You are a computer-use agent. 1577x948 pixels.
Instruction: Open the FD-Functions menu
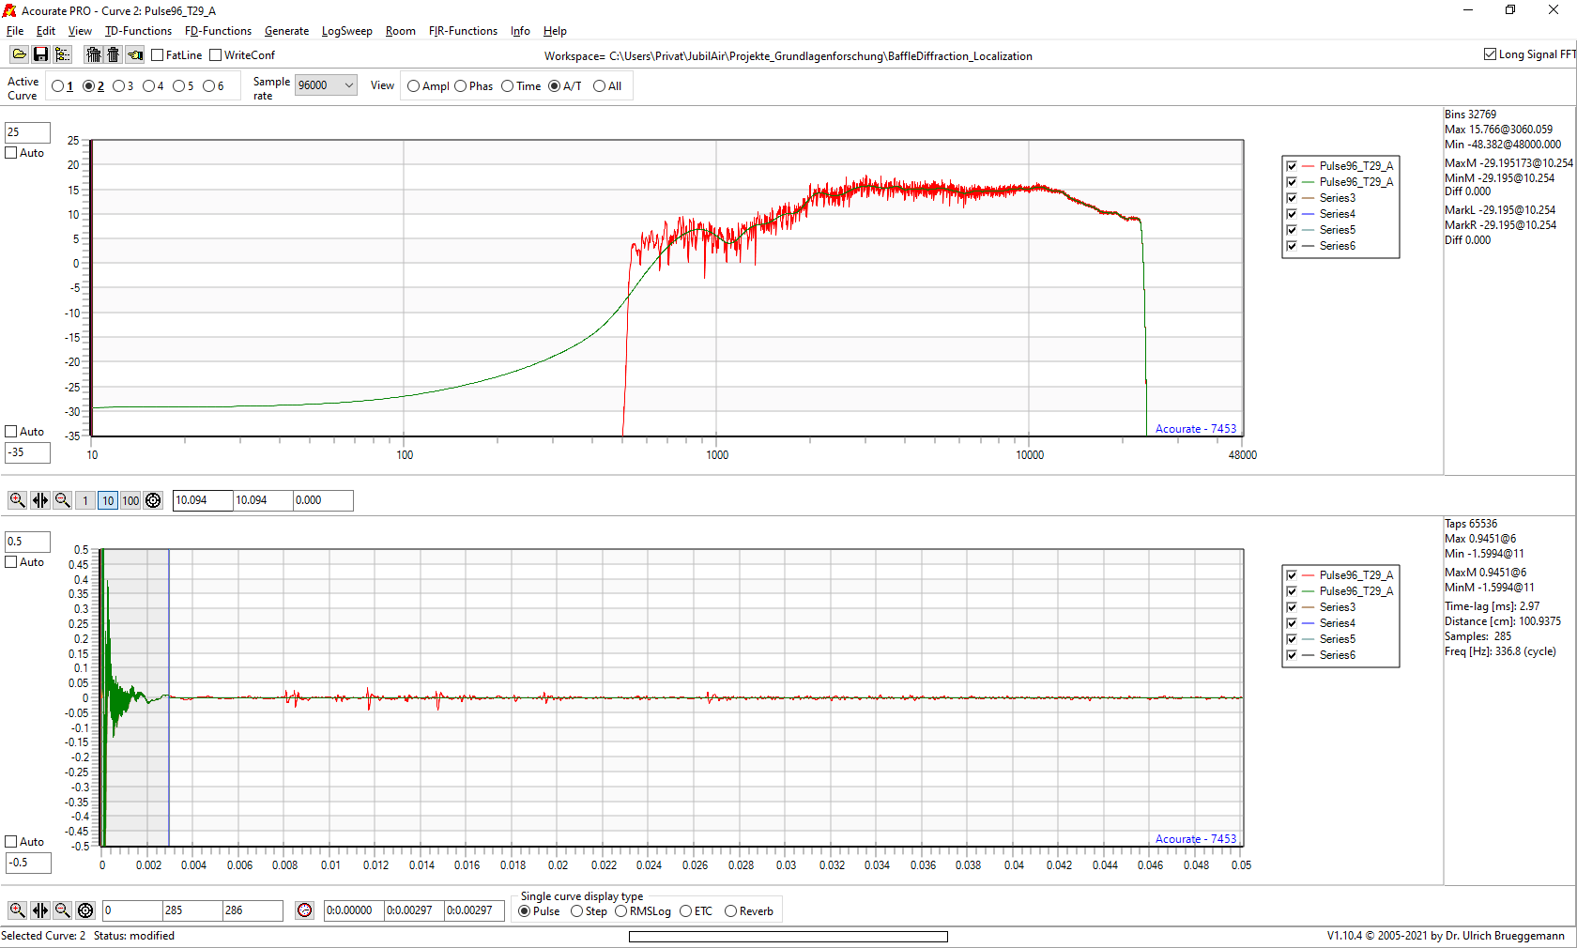pyautogui.click(x=218, y=31)
